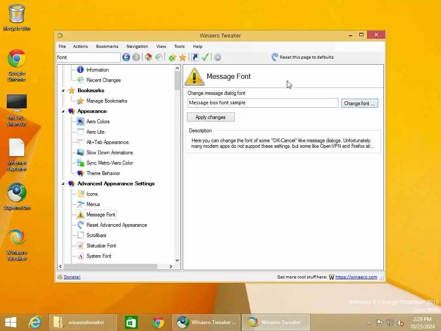Open Chrome from the taskbar

click(x=158, y=322)
